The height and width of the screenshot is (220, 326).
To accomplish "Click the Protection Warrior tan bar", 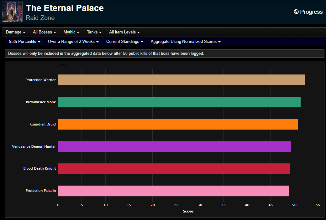I will pyautogui.click(x=182, y=80).
